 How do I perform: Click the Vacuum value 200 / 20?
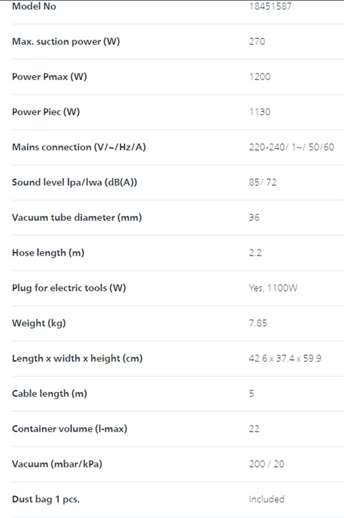tap(267, 464)
